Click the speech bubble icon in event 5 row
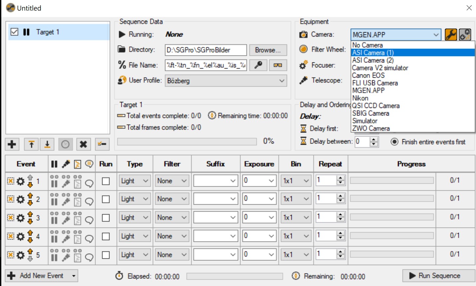Image resolution: width=476 pixels, height=286 pixels. pos(89,257)
